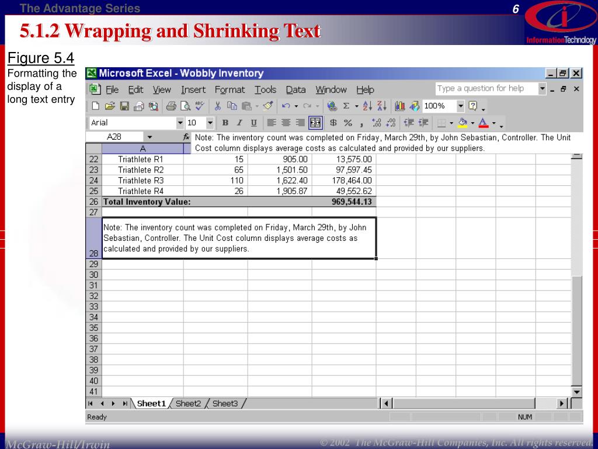Toggle Align Left
The width and height of the screenshot is (598, 449).
click(272, 123)
